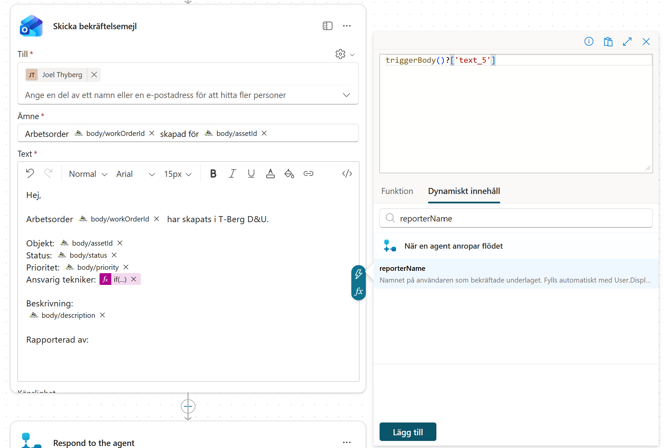664x448 pixels.
Task: Switch to the Dynamiskt innehåll tab
Action: pos(464,191)
